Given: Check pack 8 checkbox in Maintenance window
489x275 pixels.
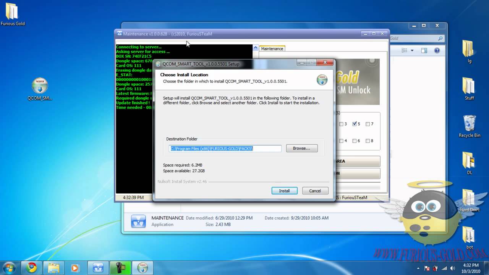Looking at the screenshot, I should coord(368,141).
